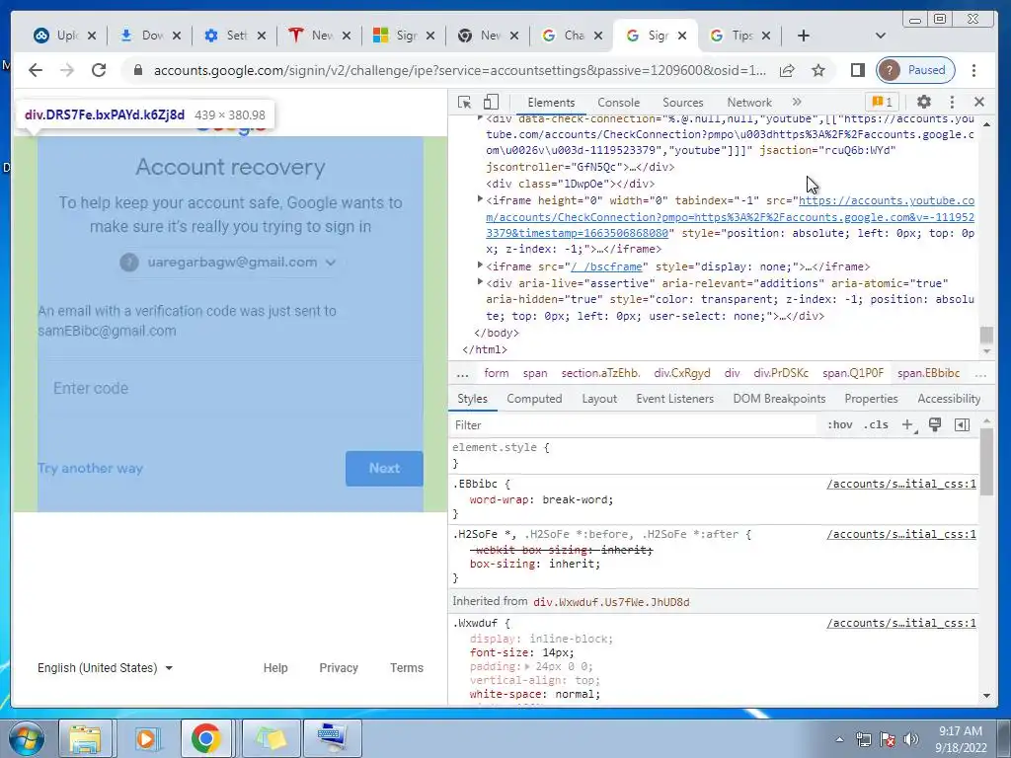
Task: Select span.EBbibc in the breadcrumb bar
Action: pyautogui.click(x=928, y=373)
